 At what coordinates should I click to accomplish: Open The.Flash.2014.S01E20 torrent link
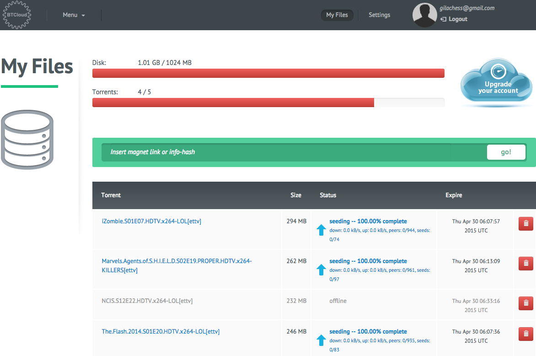coord(161,331)
